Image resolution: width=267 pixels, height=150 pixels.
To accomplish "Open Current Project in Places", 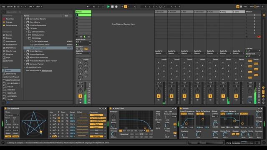I will point(13,77).
